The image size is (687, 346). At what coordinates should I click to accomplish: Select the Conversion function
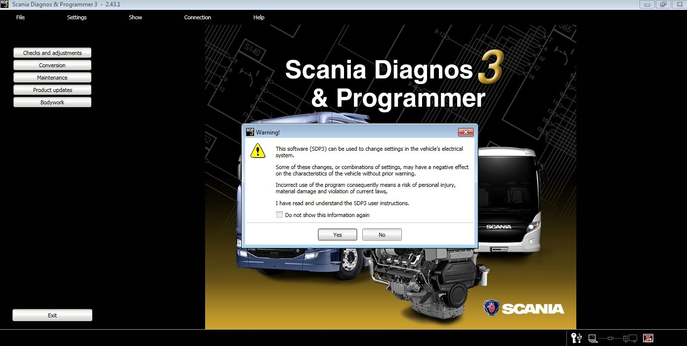52,65
